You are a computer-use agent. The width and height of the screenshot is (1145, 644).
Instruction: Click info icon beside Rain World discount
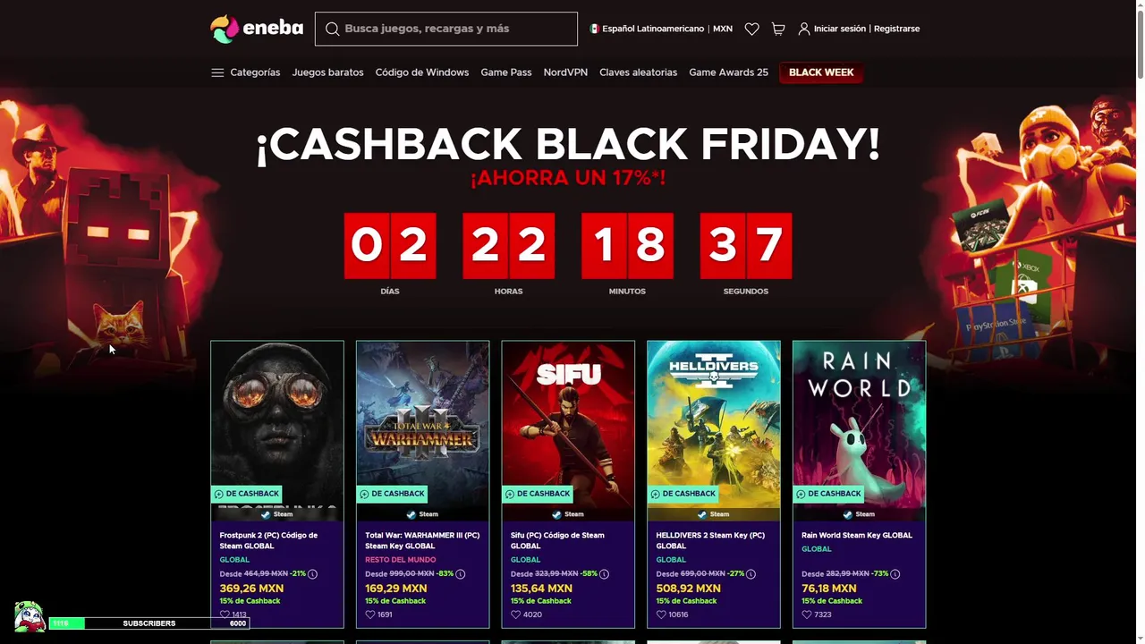895,574
